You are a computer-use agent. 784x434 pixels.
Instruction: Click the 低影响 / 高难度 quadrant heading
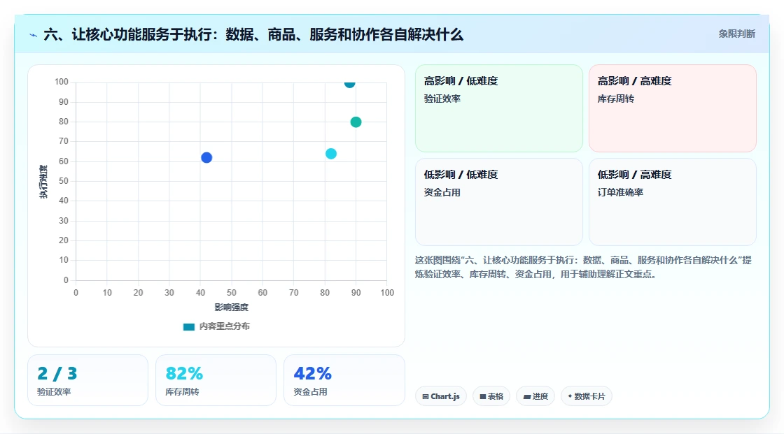point(634,175)
